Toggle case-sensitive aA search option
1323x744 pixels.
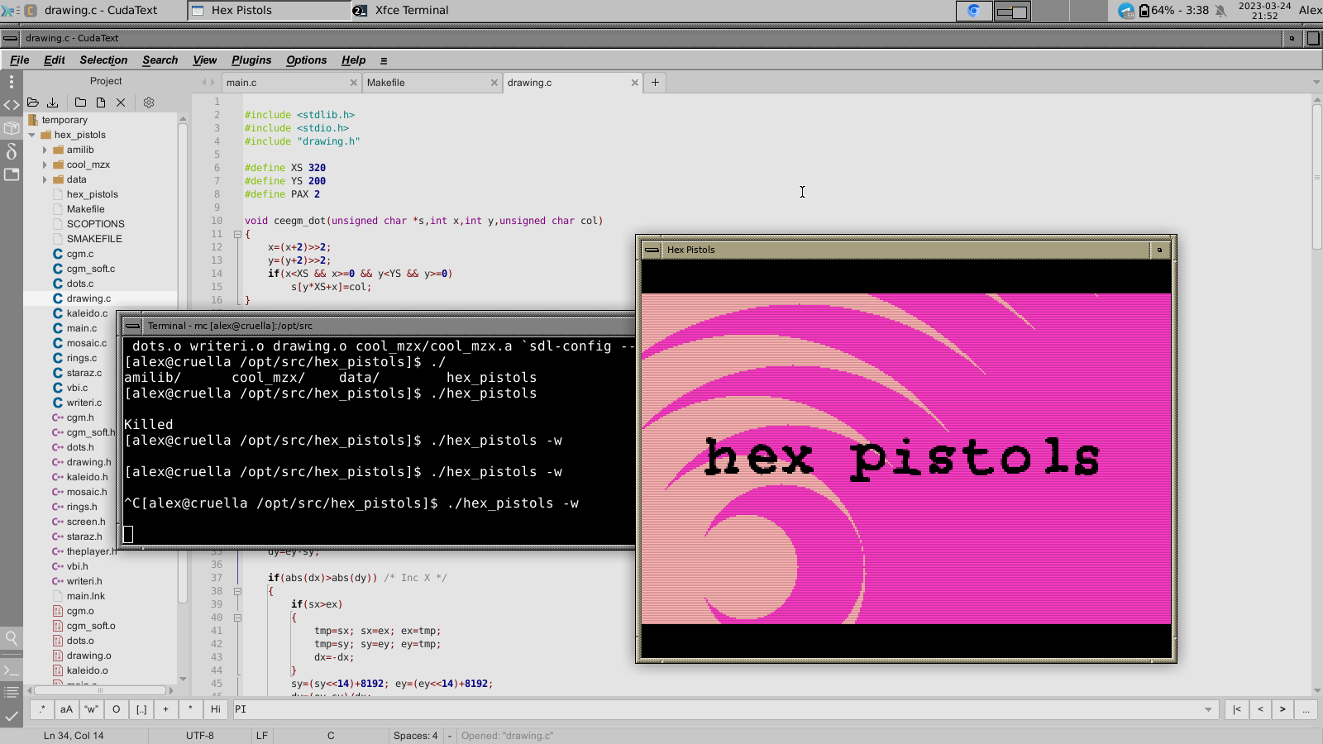(67, 709)
